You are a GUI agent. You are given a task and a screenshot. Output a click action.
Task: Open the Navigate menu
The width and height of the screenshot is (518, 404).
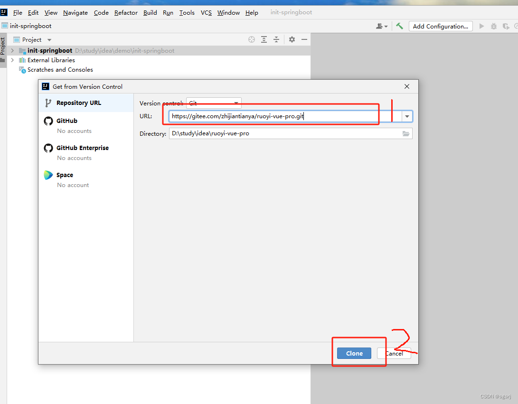tap(75, 12)
